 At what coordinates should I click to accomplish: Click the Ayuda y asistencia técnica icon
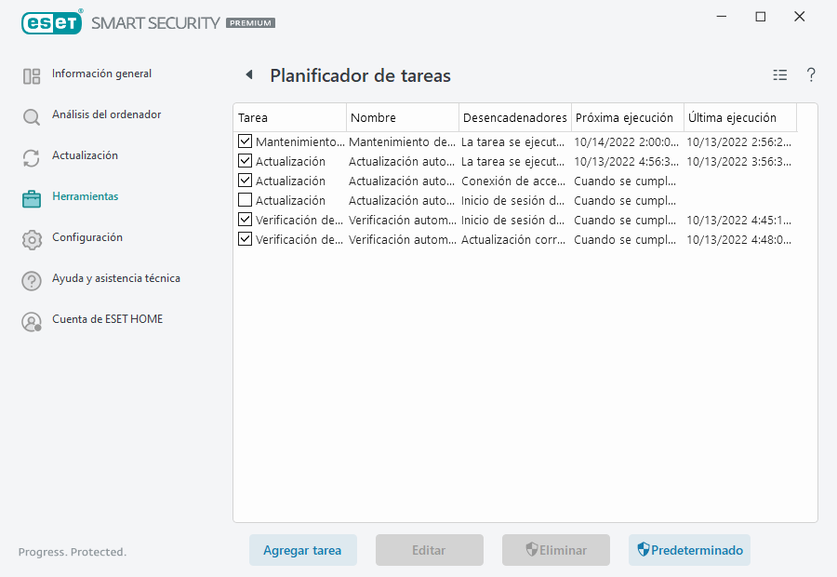[31, 278]
